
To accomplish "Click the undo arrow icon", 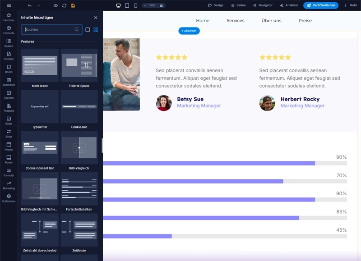I will [30, 5].
